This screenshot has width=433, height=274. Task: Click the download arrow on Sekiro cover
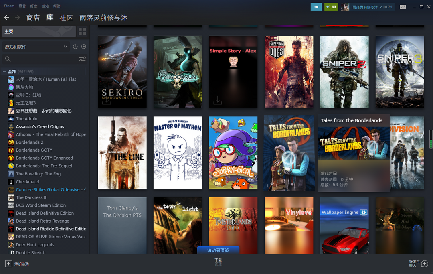pyautogui.click(x=107, y=101)
